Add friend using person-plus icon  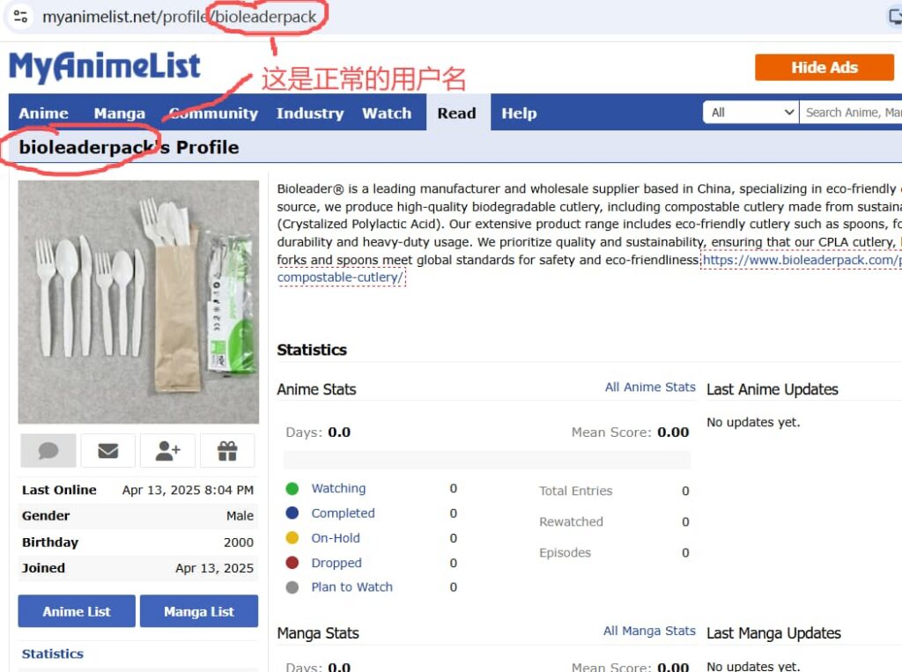point(167,450)
